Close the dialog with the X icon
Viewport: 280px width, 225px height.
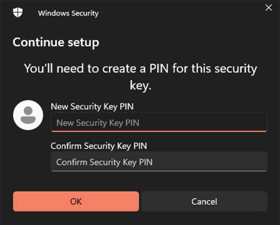tap(268, 7)
